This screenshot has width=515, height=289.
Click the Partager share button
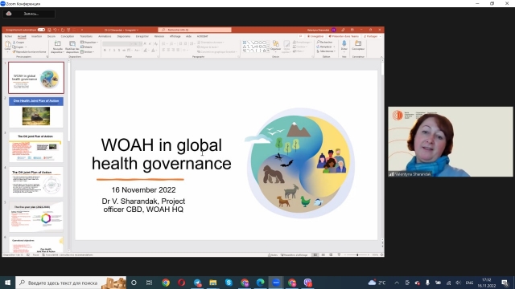point(371,36)
